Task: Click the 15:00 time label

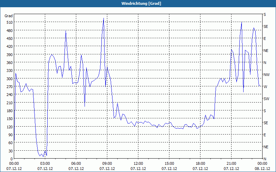Action: tap(169, 164)
